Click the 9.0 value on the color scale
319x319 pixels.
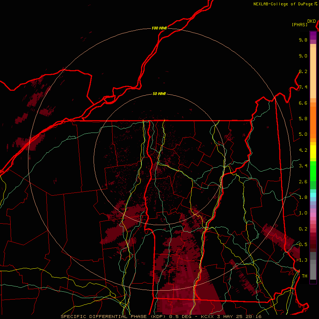(303, 56)
